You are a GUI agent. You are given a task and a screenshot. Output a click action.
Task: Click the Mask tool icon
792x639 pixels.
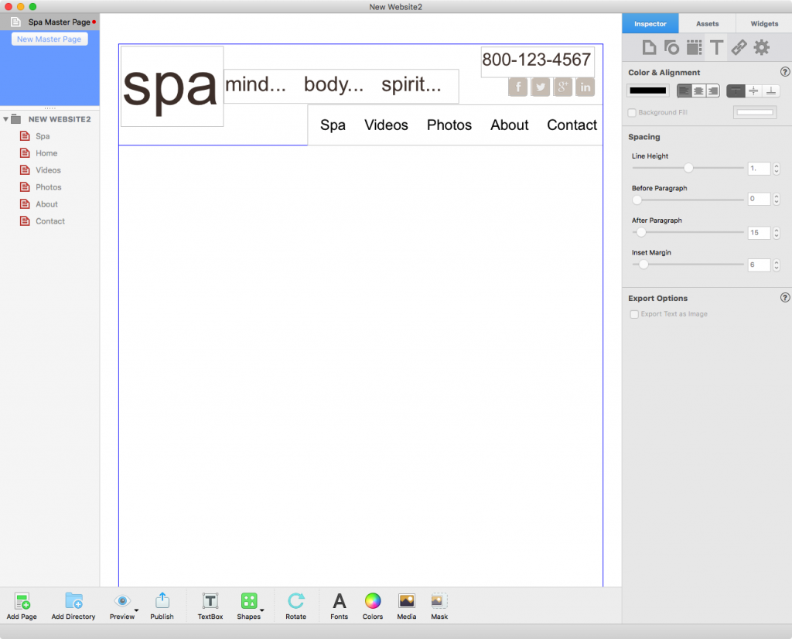tap(439, 601)
